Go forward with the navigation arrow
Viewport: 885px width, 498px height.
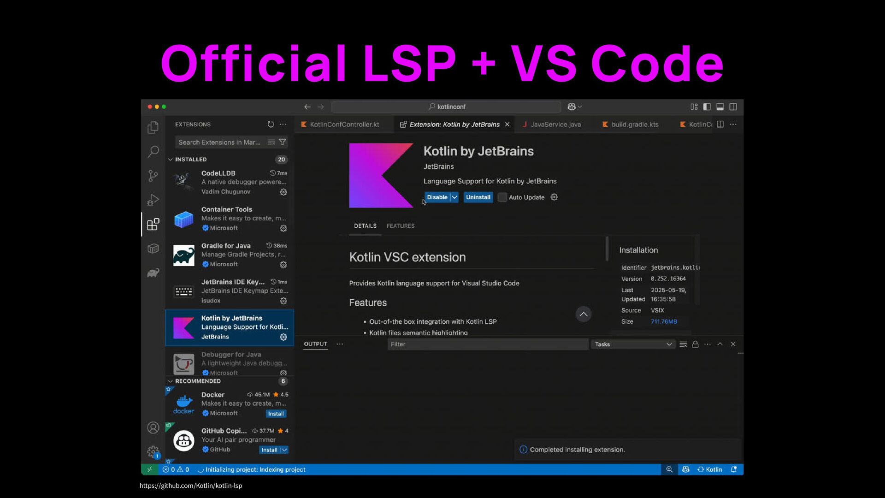click(321, 107)
